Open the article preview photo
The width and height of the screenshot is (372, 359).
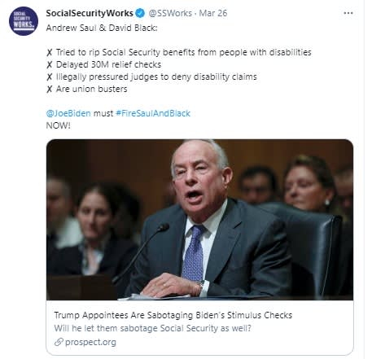(x=199, y=220)
